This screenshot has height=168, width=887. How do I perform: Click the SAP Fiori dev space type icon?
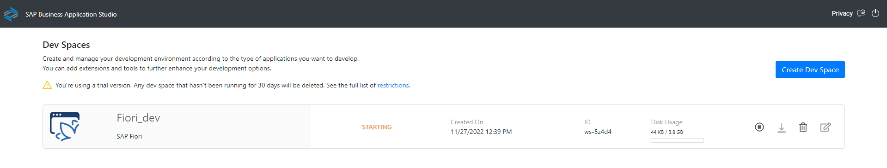point(65,126)
